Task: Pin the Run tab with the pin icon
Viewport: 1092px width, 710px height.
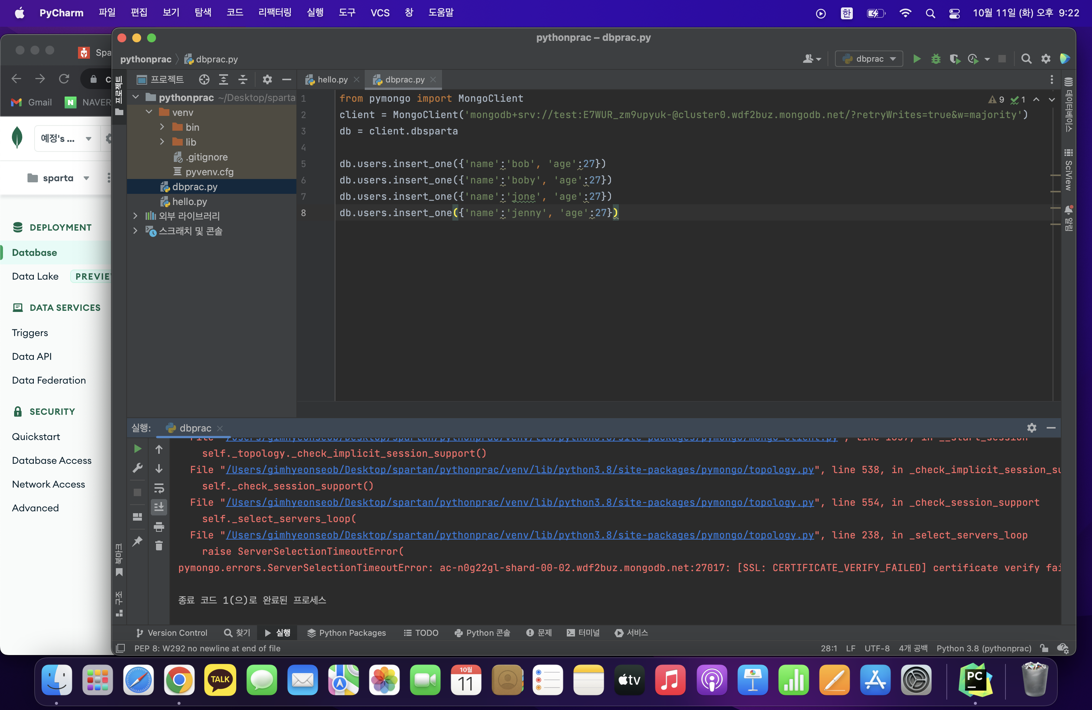Action: (x=137, y=541)
